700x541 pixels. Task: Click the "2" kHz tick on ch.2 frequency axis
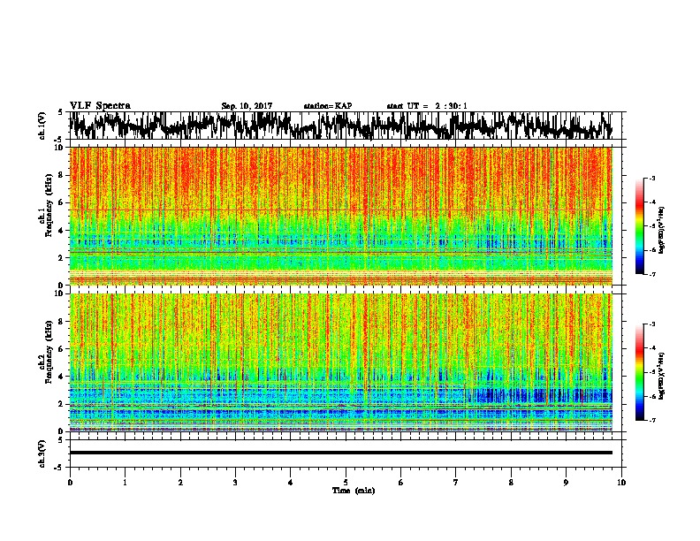tap(62, 404)
